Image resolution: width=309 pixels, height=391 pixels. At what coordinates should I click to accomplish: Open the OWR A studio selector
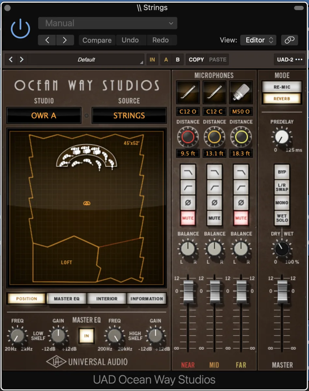click(x=44, y=115)
